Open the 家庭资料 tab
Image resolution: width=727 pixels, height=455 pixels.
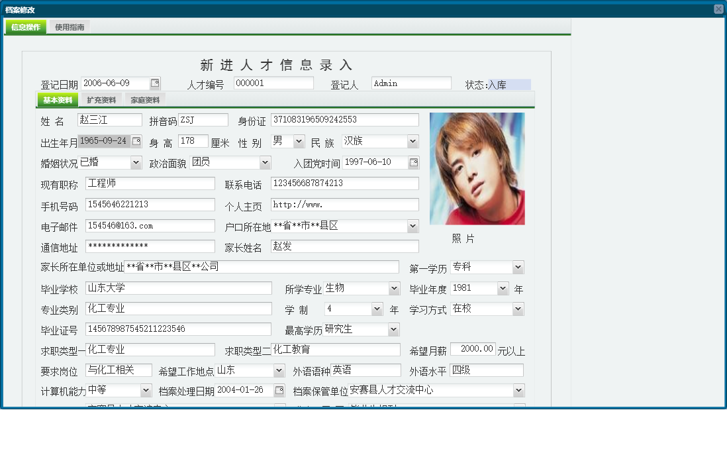pyautogui.click(x=144, y=100)
